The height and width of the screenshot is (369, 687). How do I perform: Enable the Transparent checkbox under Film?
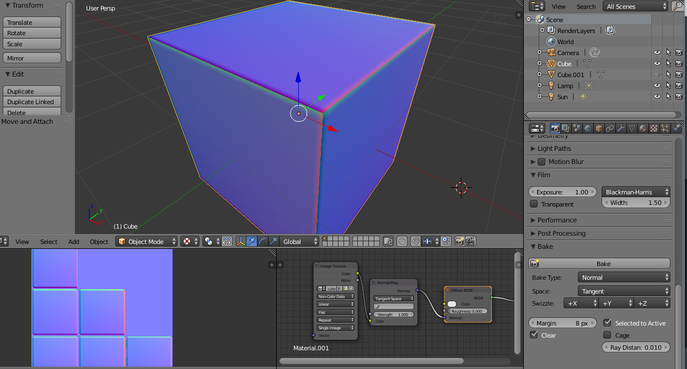(533, 204)
